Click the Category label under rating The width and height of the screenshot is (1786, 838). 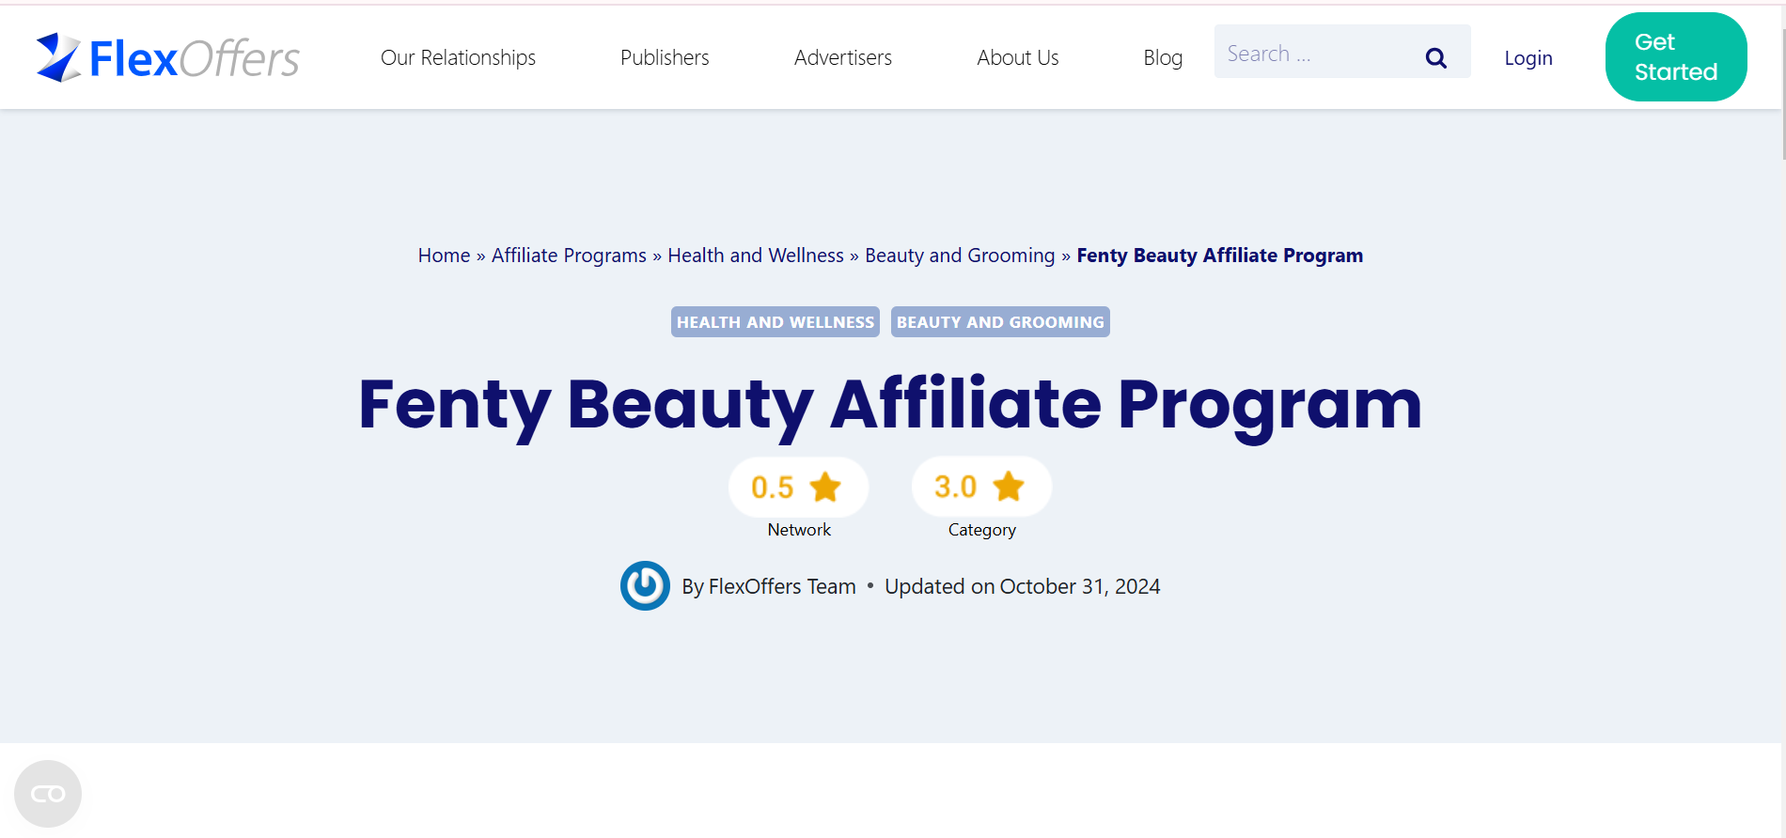pos(982,530)
